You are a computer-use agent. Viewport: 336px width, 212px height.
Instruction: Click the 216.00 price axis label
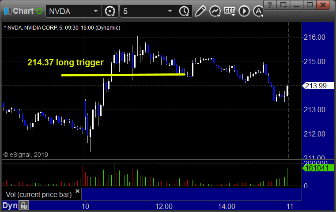(x=314, y=37)
